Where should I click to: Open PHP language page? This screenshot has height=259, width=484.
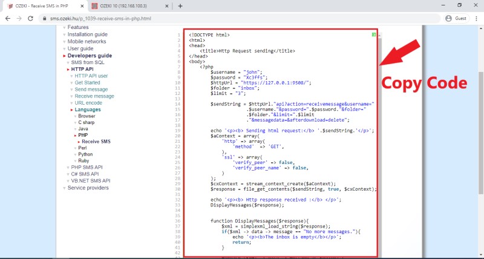pos(83,135)
